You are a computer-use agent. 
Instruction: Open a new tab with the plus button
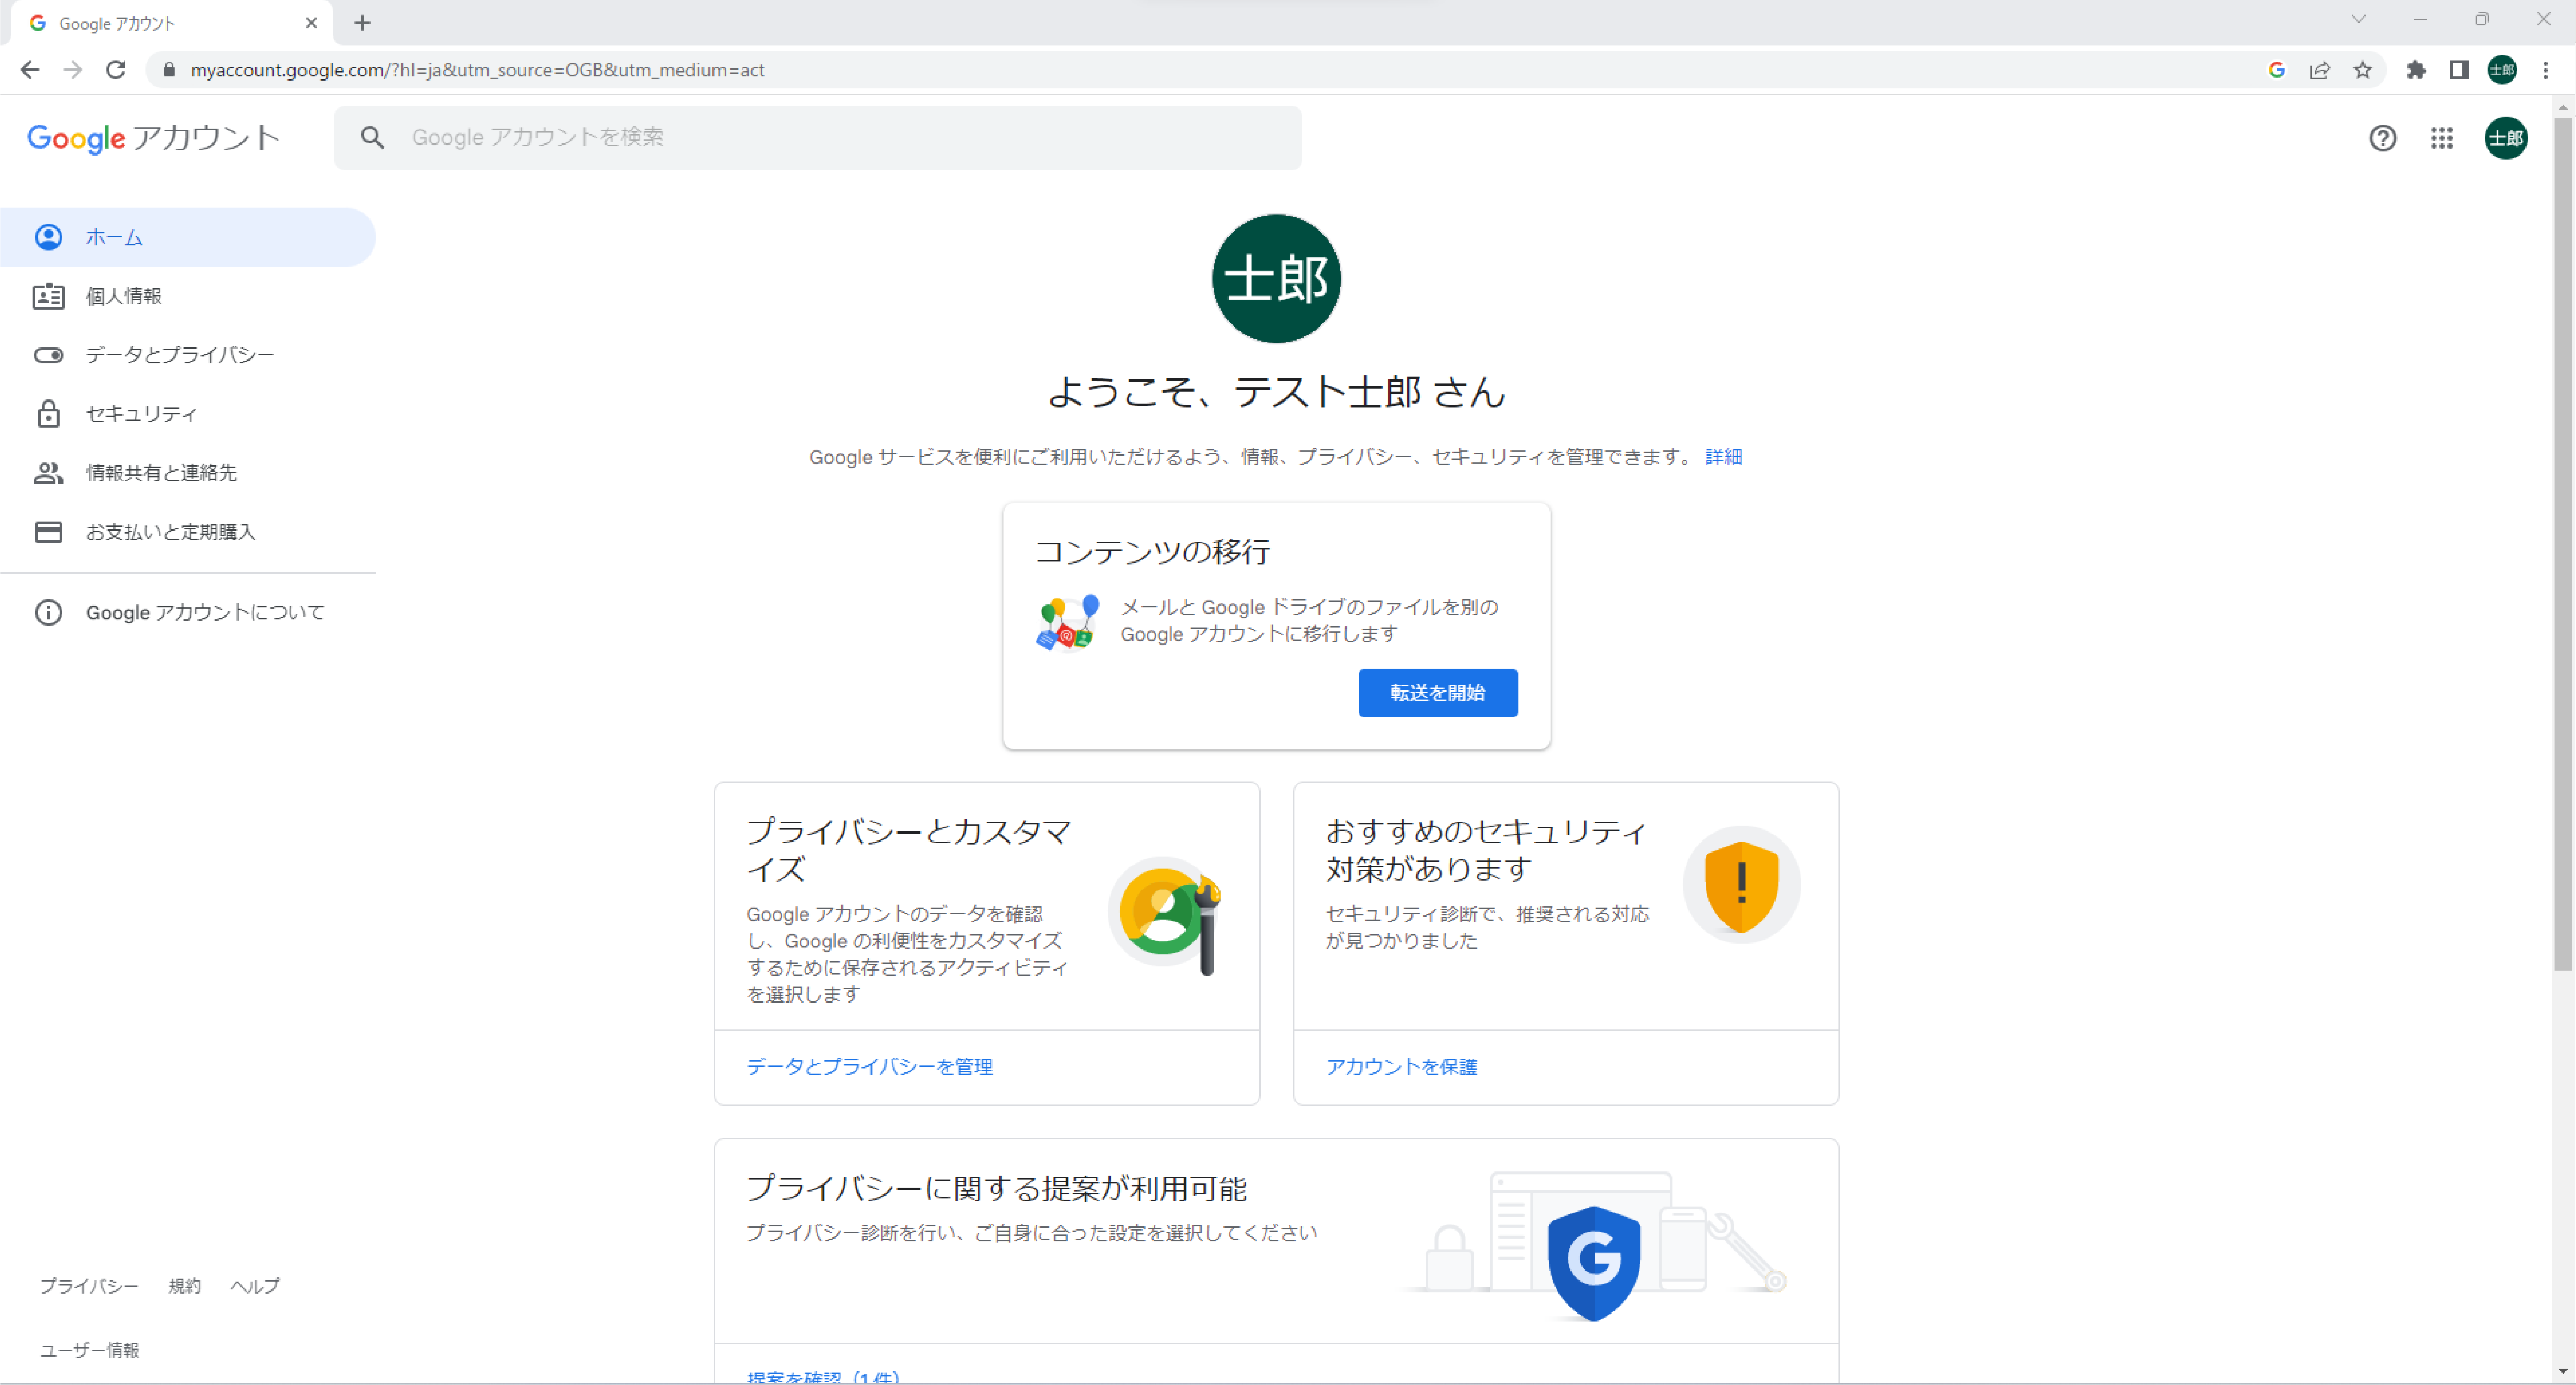coord(363,23)
